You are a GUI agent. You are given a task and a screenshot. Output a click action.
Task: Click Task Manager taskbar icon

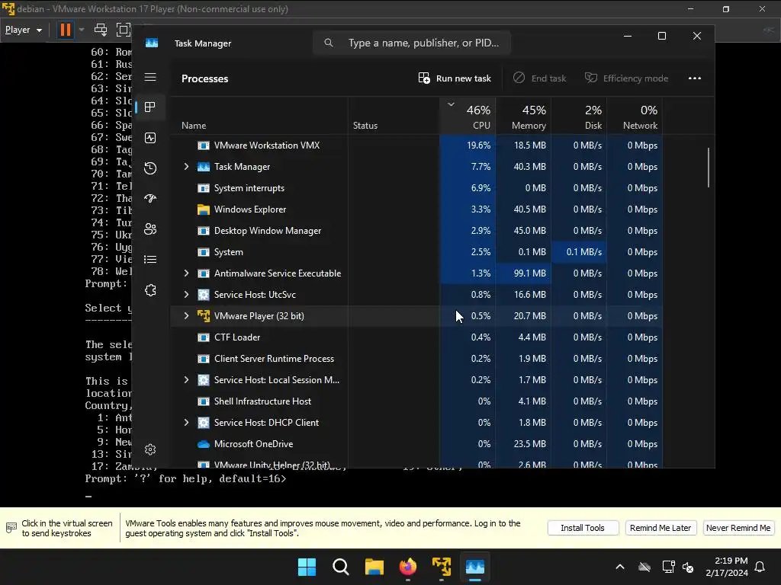(x=474, y=567)
